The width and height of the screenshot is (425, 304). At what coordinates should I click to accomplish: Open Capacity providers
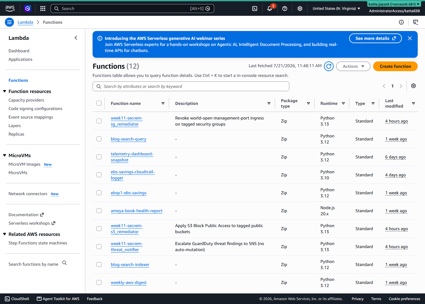pos(26,100)
